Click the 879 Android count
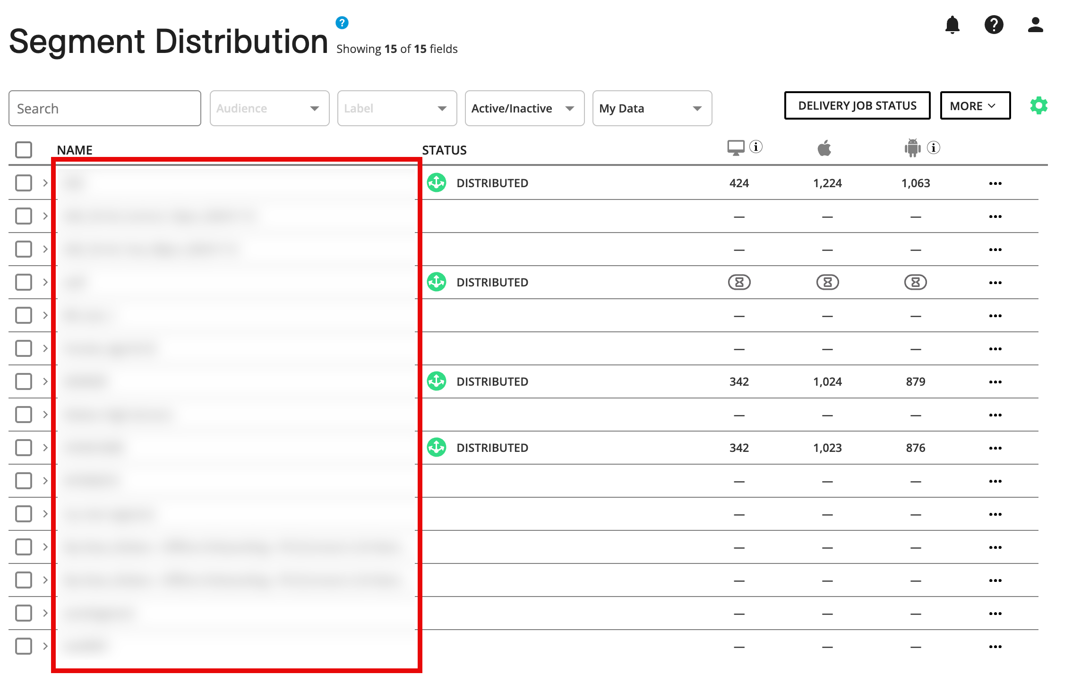1081x675 pixels. point(915,382)
